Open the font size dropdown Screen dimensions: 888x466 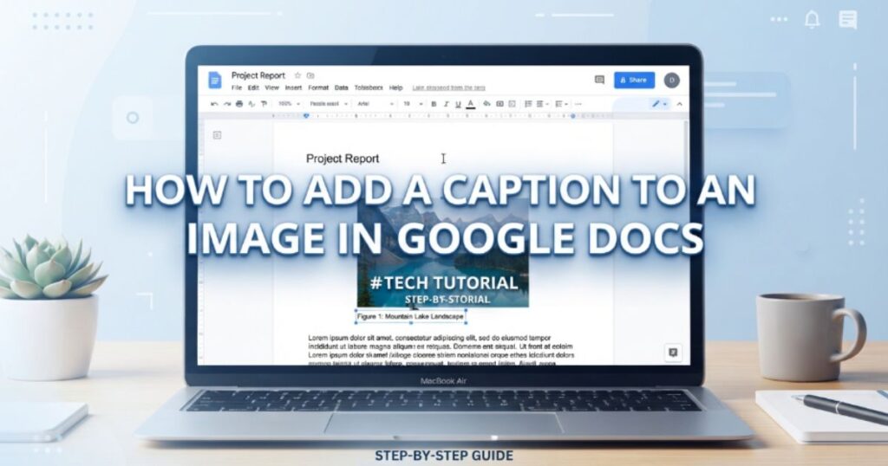[x=413, y=104]
